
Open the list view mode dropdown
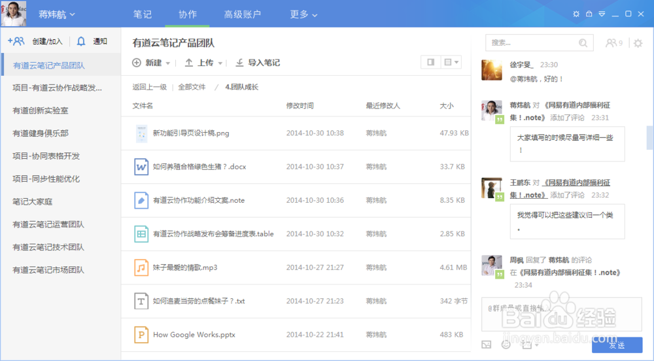tap(451, 62)
